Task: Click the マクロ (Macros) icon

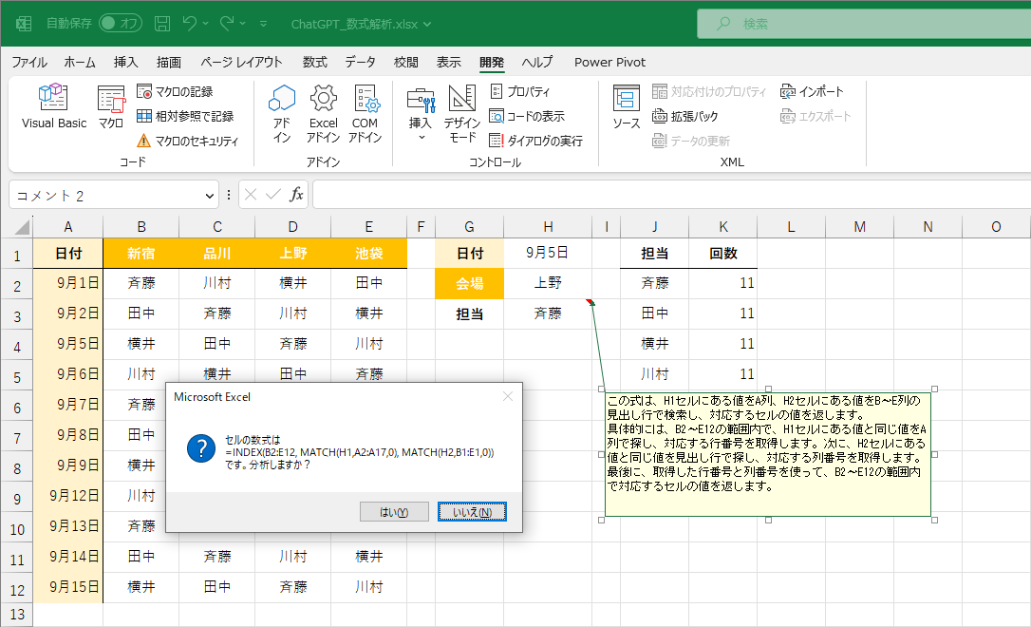Action: tap(113, 106)
